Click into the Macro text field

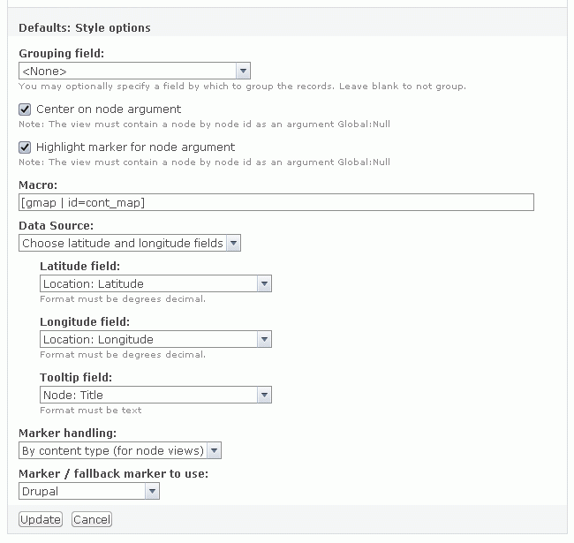tap(276, 202)
